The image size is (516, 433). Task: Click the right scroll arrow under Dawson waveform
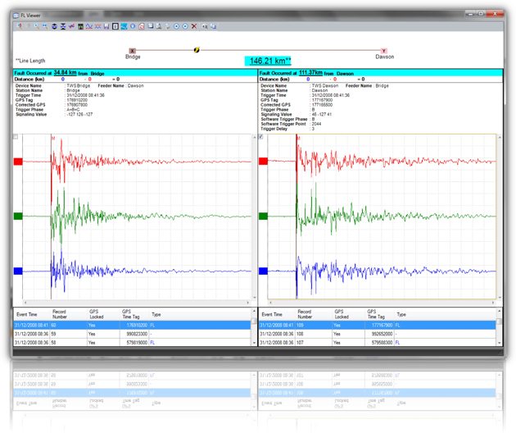(x=493, y=303)
